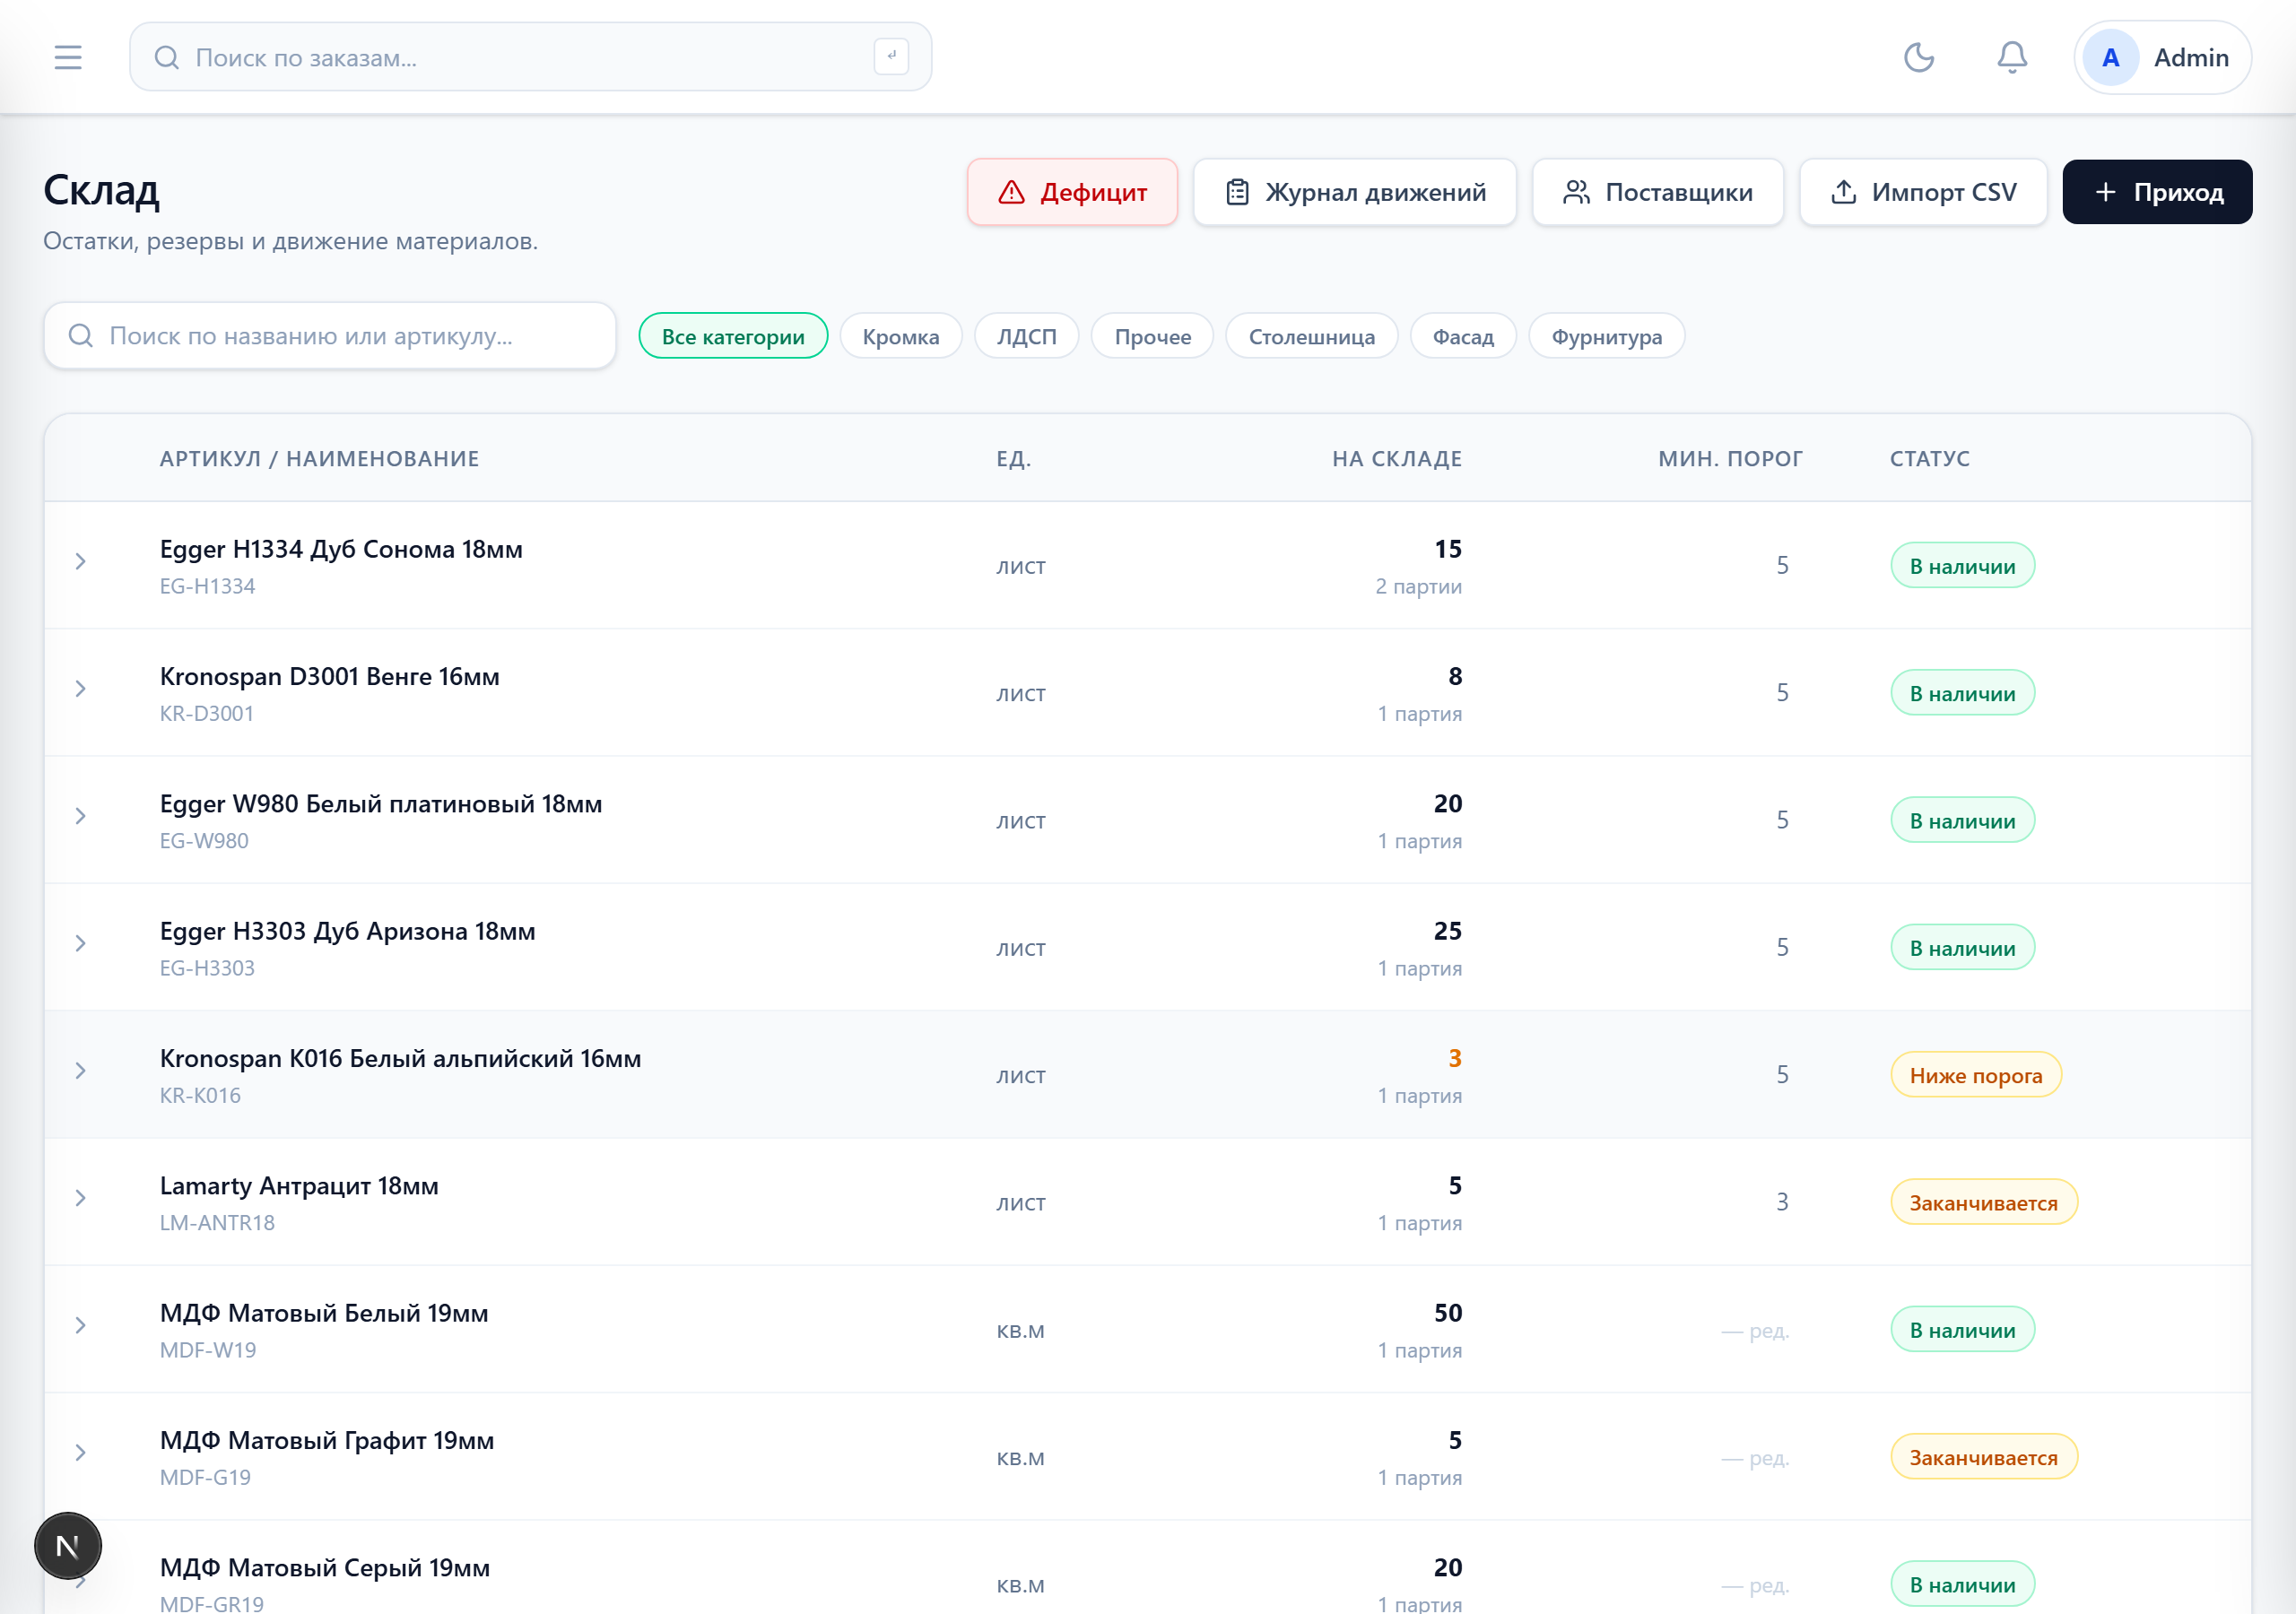Focus the orders search field
The height and width of the screenshot is (1614, 2296).
[x=530, y=57]
